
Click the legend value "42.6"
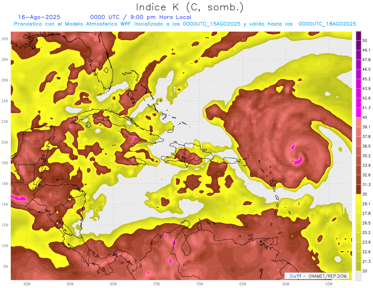pos(366,98)
